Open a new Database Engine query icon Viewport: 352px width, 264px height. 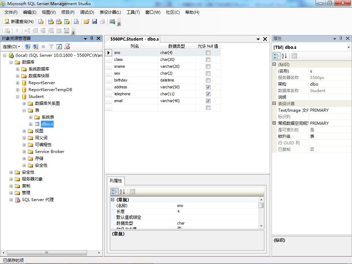tap(41, 21)
